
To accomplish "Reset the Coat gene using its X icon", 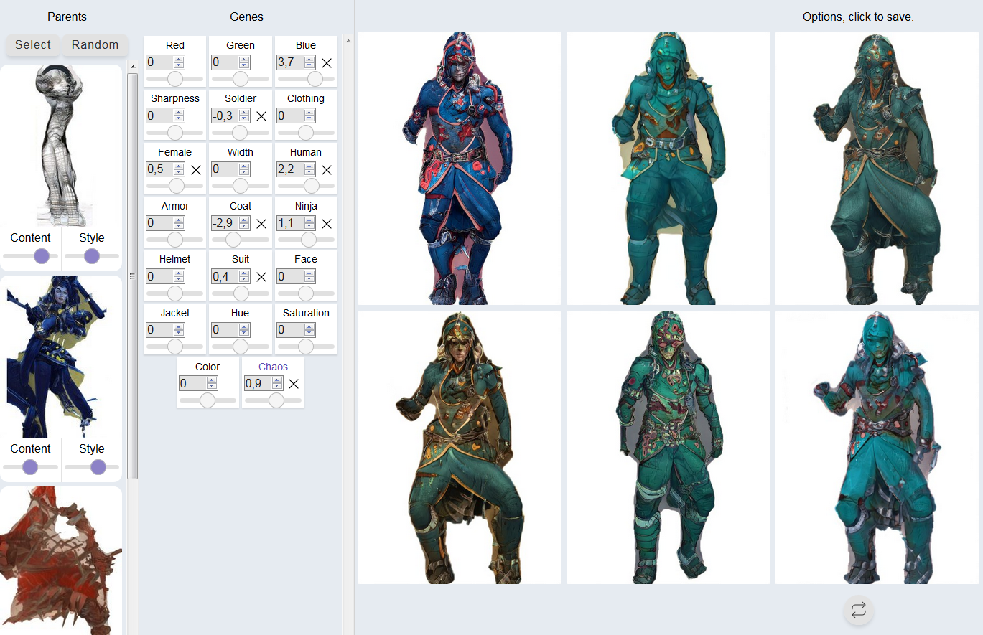I will [x=261, y=224].
